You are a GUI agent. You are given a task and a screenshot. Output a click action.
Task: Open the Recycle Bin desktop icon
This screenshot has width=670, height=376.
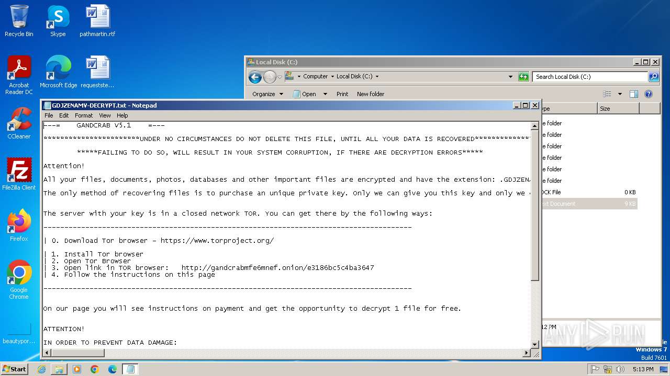click(x=19, y=21)
